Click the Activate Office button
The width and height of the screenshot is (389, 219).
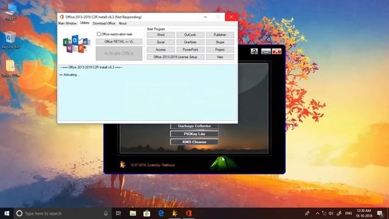pos(119,54)
